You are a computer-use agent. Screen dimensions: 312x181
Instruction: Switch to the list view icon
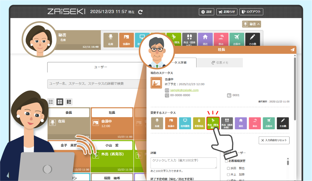point(51,102)
